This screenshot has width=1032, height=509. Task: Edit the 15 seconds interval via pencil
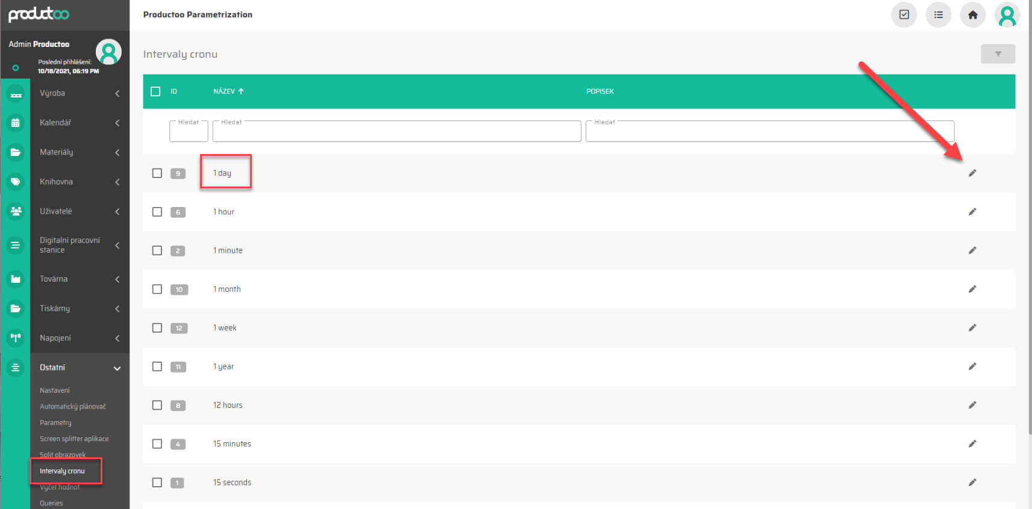[972, 483]
